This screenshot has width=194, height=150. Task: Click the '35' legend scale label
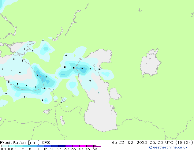click(x=73, y=149)
